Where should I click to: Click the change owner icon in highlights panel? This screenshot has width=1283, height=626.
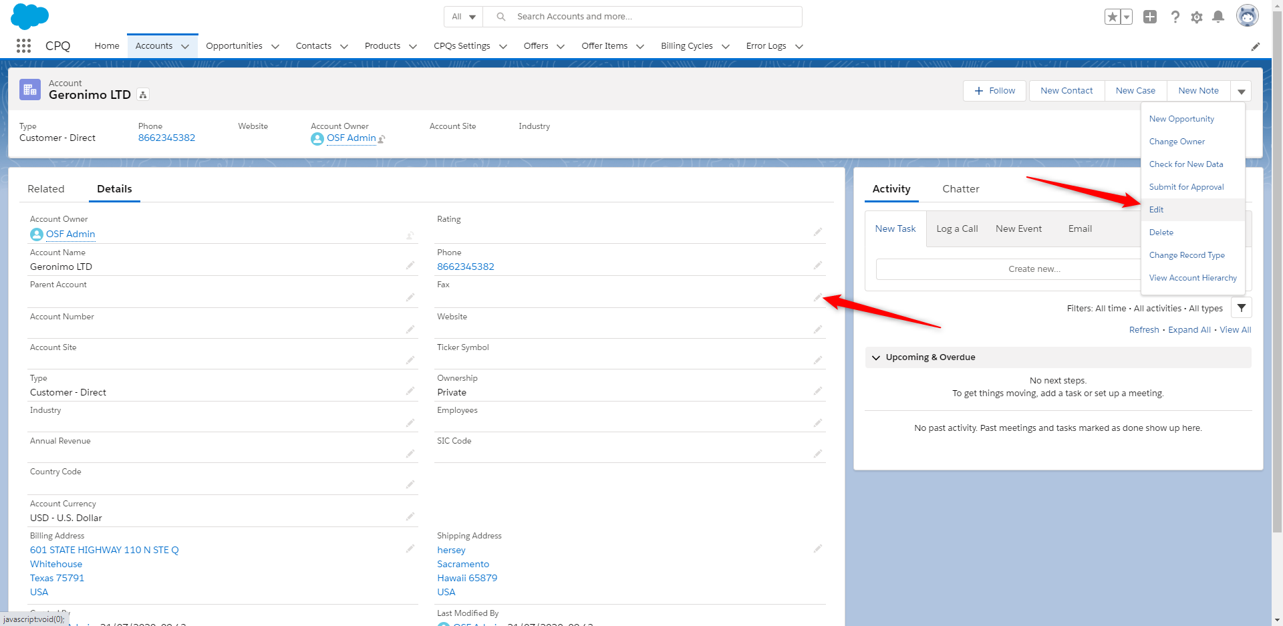pos(382,139)
